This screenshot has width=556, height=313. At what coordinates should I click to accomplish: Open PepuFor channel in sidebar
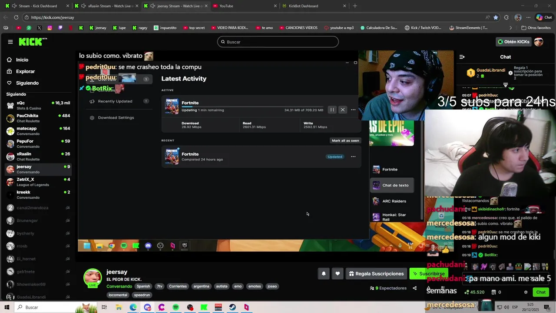pos(38,143)
